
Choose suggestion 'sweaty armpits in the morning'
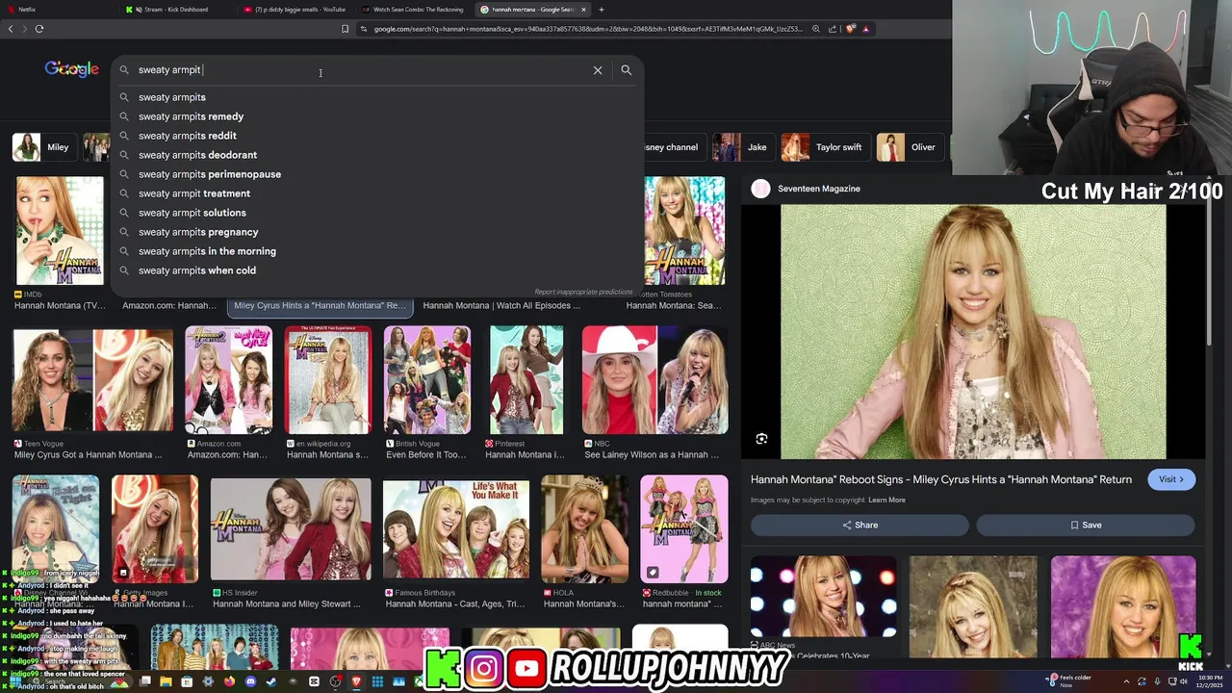click(x=377, y=251)
